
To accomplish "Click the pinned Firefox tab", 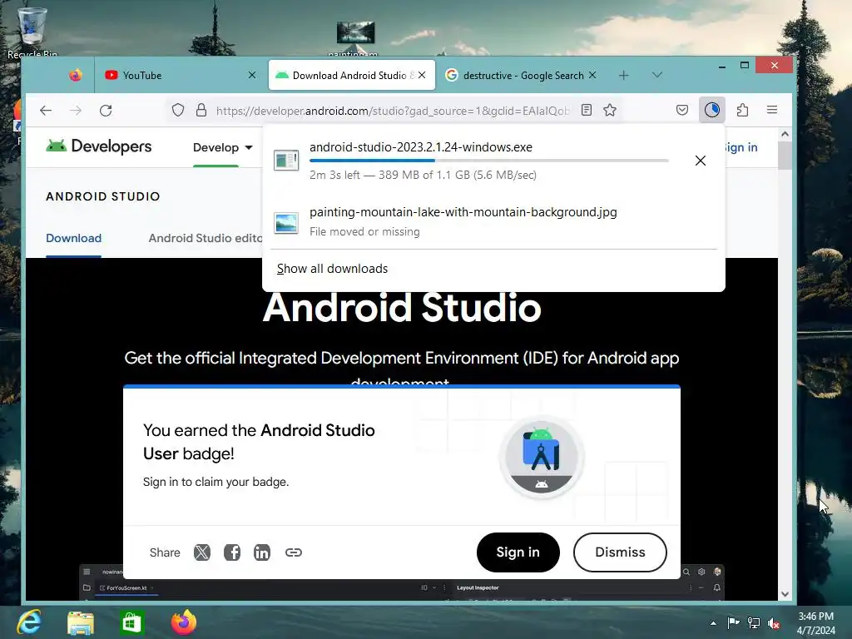I will 76,75.
